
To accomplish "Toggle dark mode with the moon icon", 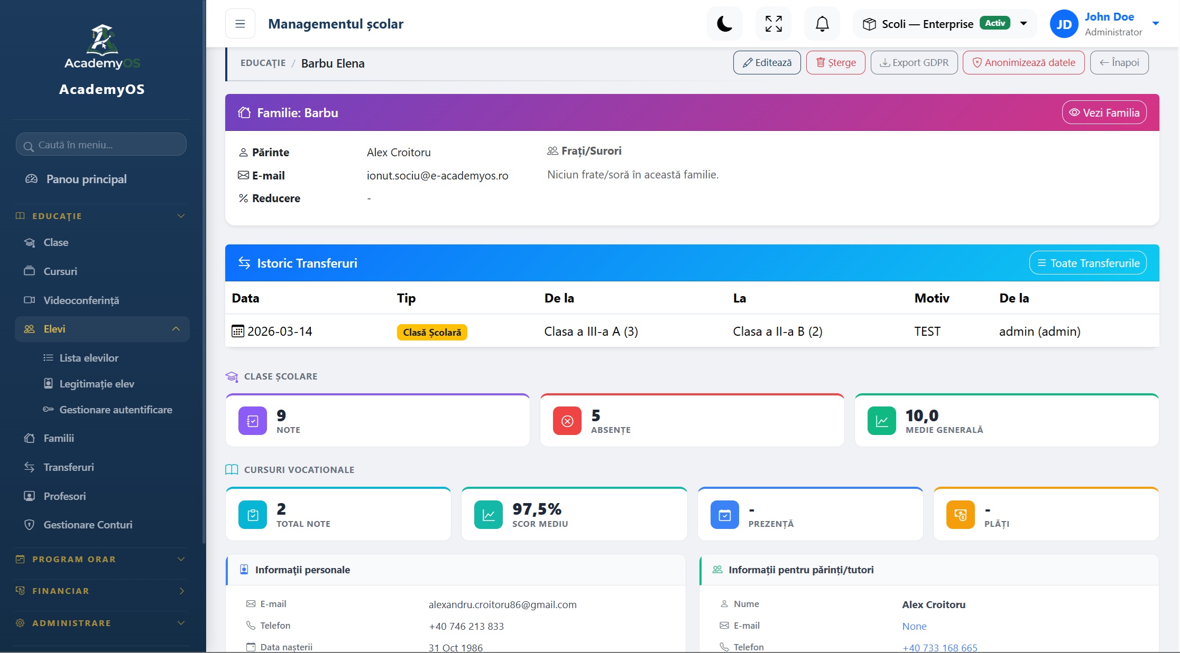I will (x=724, y=24).
